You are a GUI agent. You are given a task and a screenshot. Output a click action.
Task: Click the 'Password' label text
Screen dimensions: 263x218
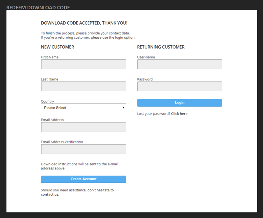[145, 79]
